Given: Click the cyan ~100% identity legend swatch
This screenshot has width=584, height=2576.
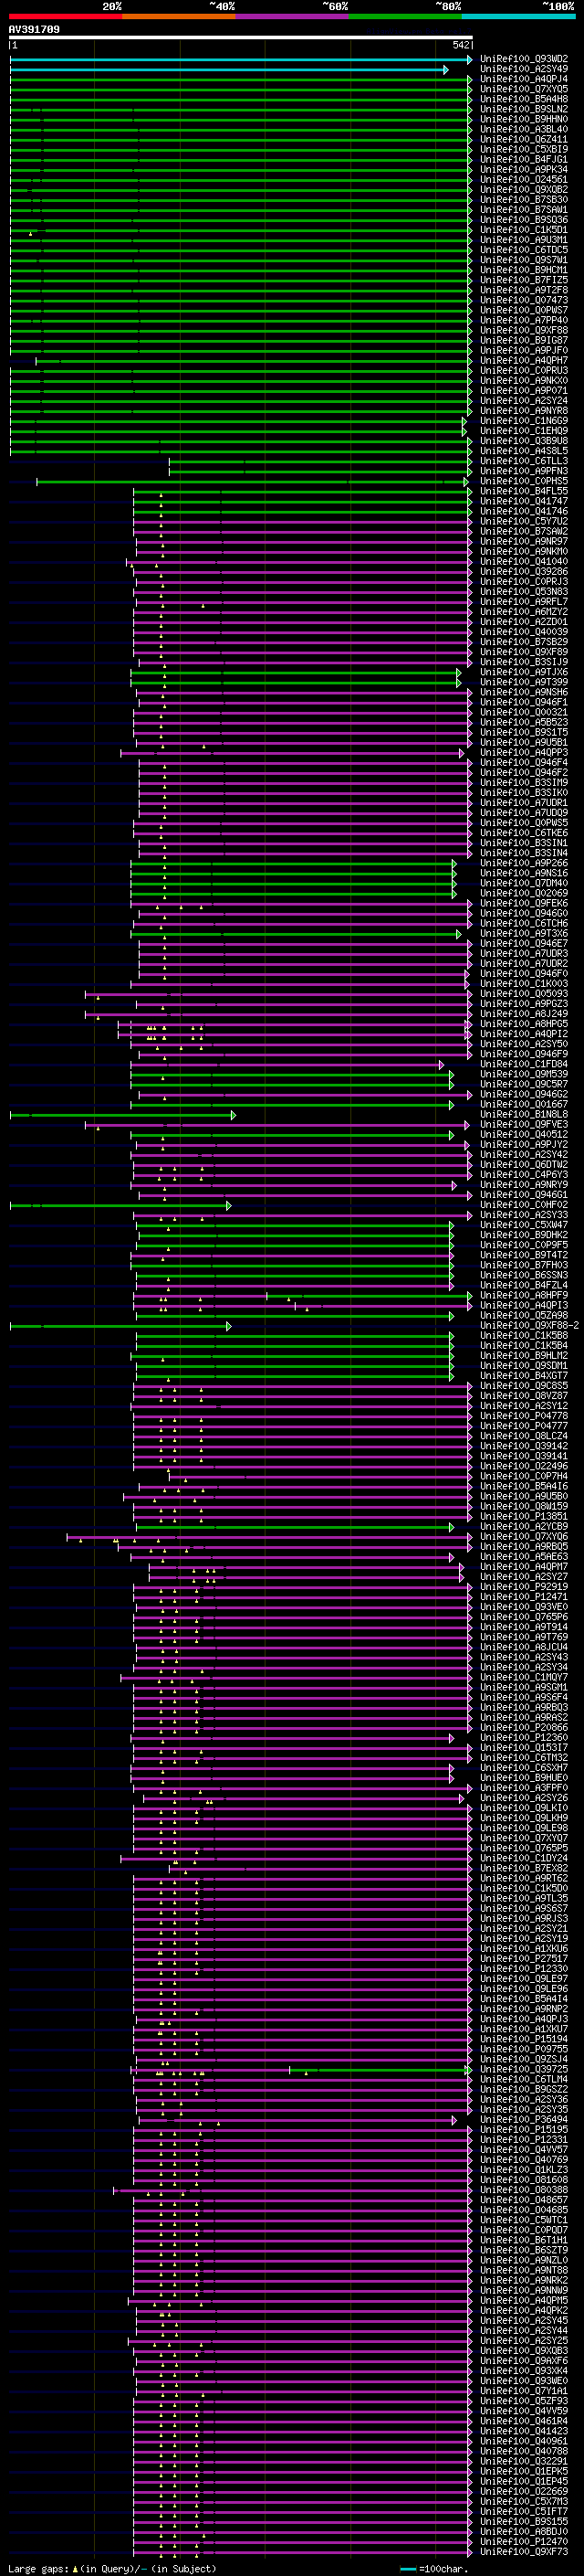Looking at the screenshot, I should [518, 16].
